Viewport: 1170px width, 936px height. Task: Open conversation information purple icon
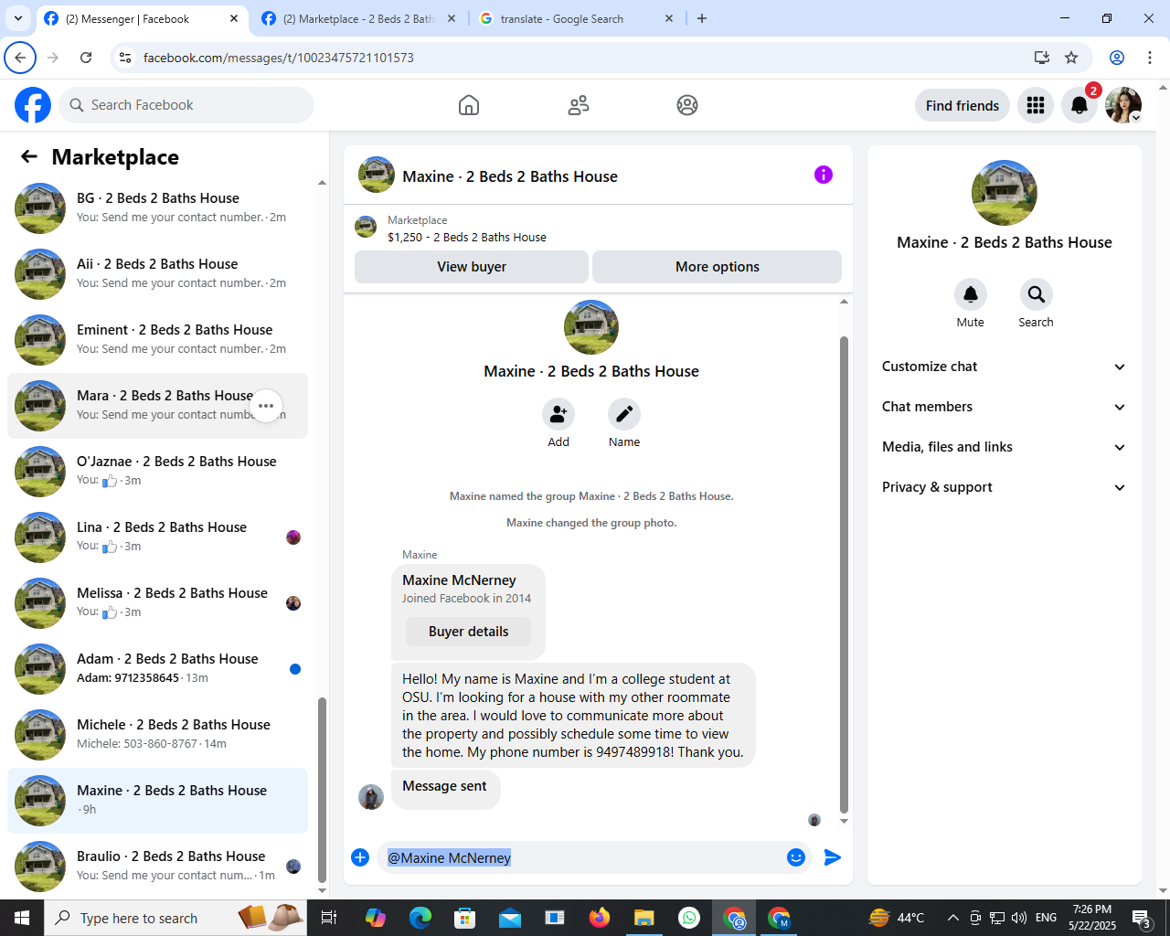tap(824, 175)
